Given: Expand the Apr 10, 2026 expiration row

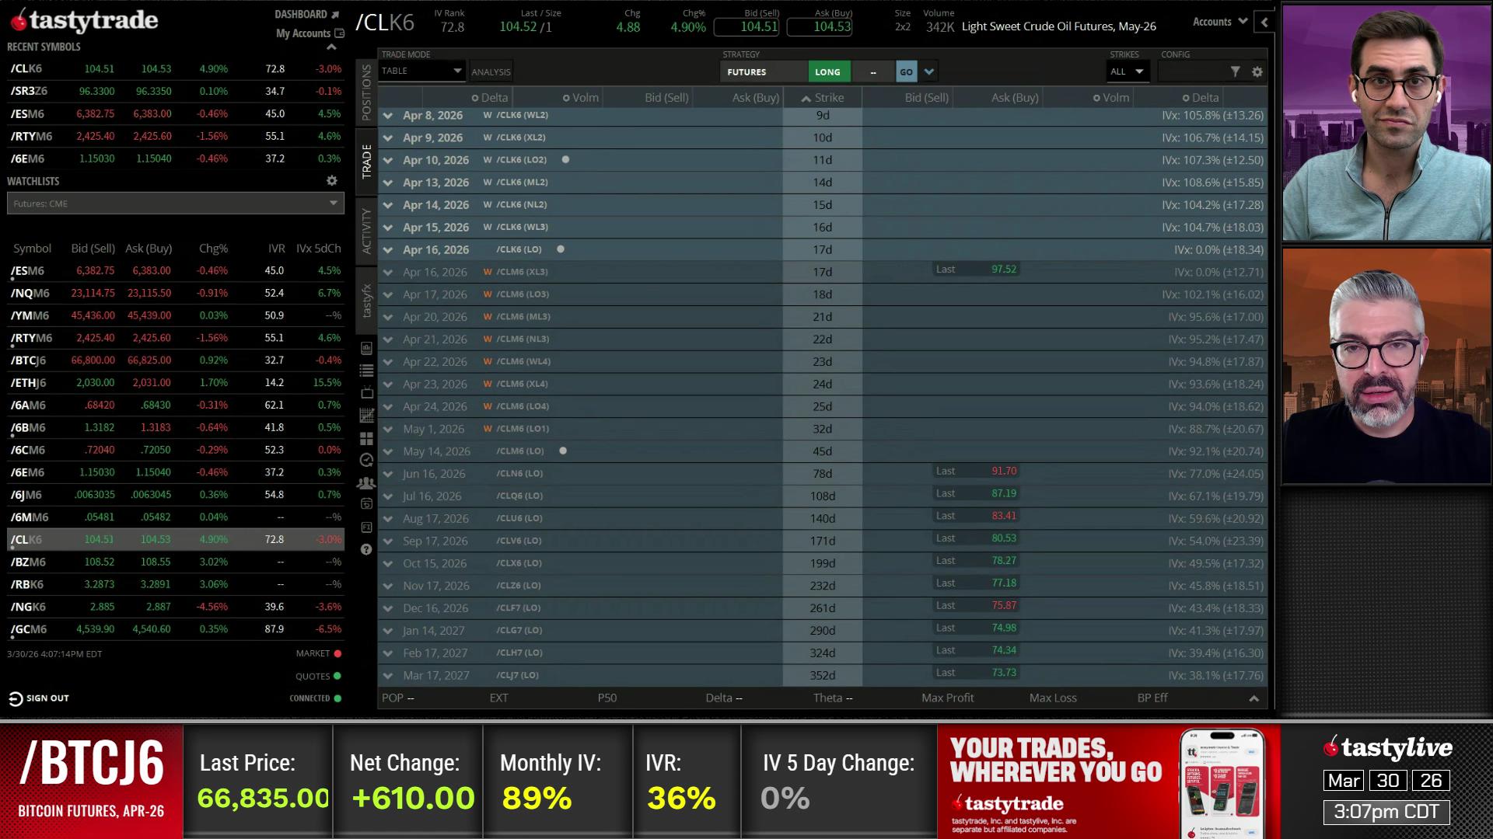Looking at the screenshot, I should (x=388, y=160).
